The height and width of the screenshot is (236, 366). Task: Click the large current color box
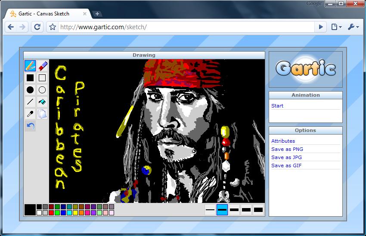point(30,210)
